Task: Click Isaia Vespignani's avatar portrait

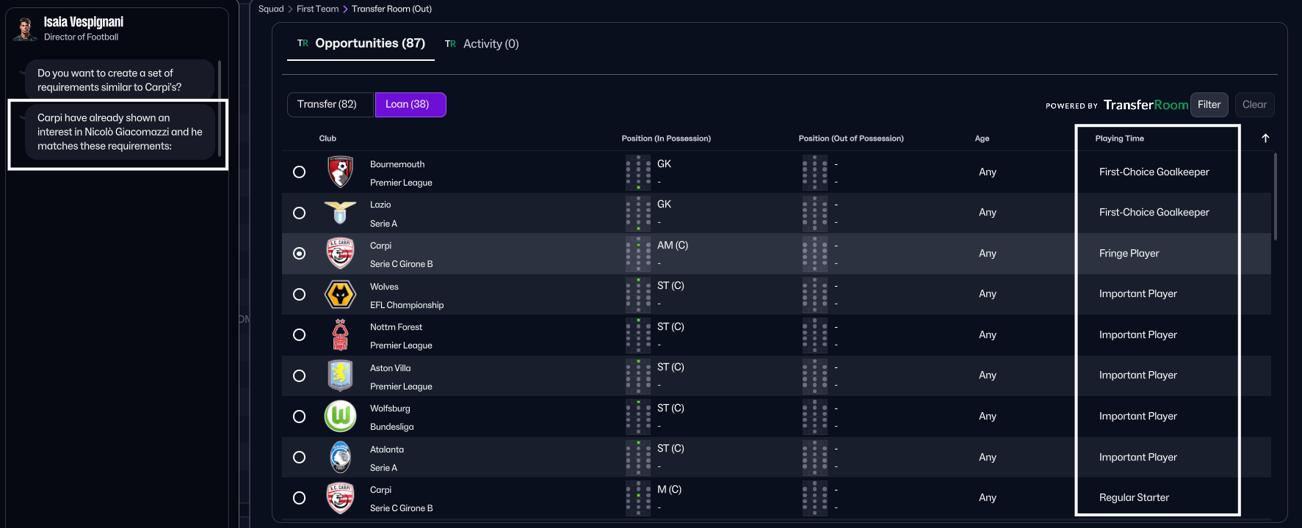Action: (x=26, y=29)
